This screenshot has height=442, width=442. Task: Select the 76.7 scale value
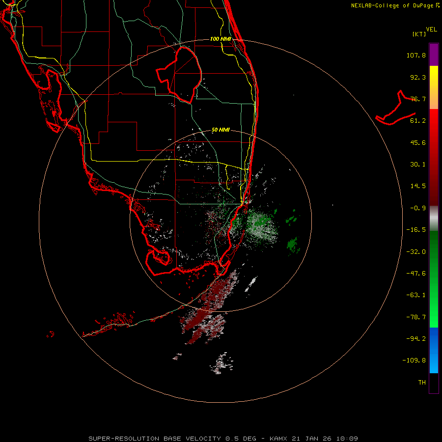click(418, 99)
